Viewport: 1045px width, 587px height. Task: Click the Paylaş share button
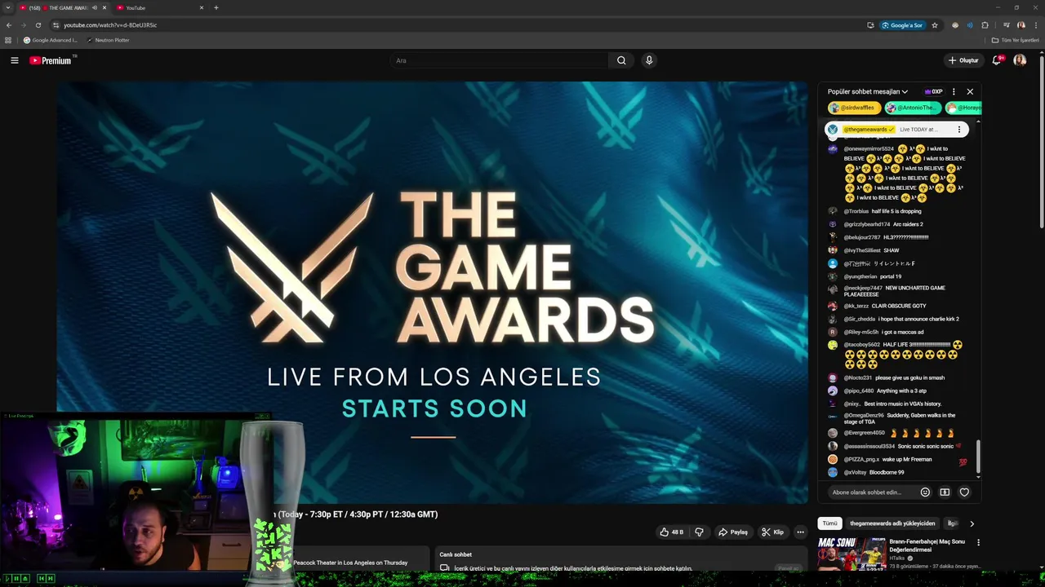pos(733,532)
